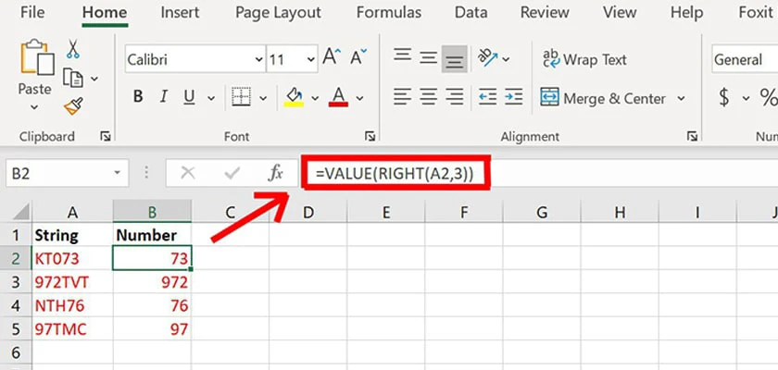Screen dimensions: 778x370
Task: Open the Underline style dropdown arrow
Action: pos(211,98)
